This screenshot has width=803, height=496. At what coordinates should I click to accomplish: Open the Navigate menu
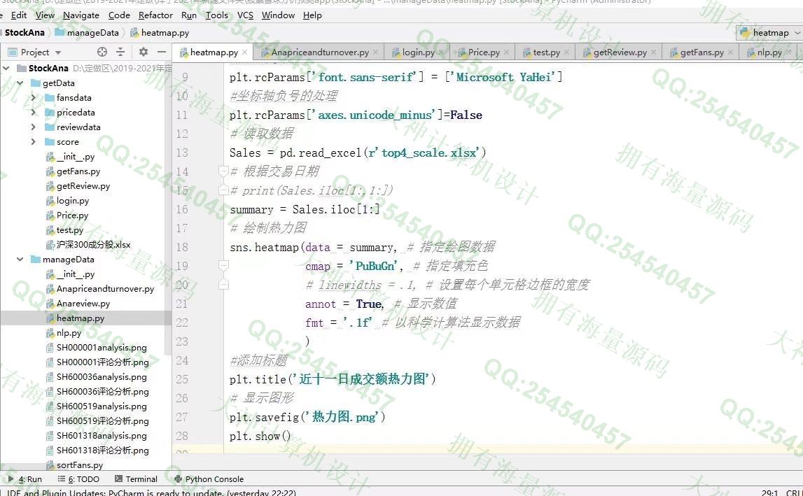pos(81,15)
